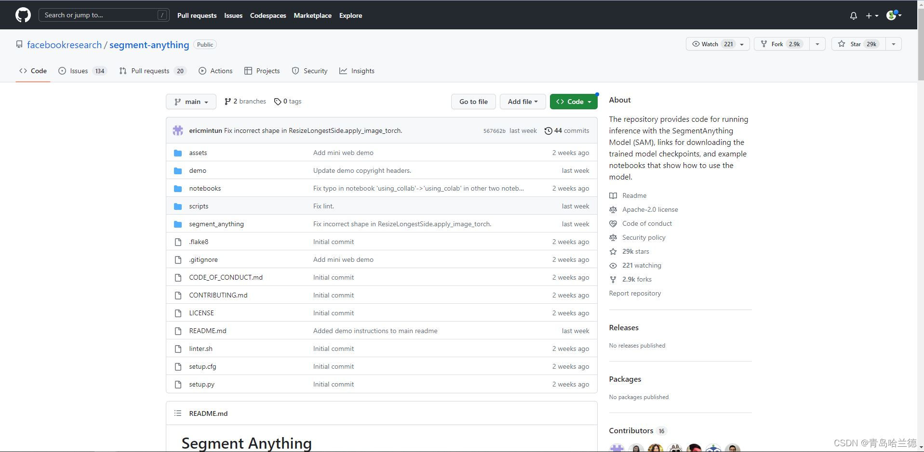Click the GitHub logo icon
The height and width of the screenshot is (452, 924).
point(23,15)
